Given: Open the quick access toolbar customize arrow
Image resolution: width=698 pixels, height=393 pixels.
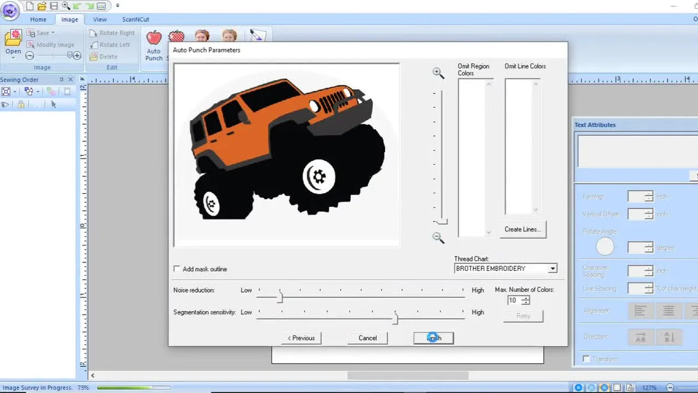Looking at the screenshot, I should [x=117, y=6].
